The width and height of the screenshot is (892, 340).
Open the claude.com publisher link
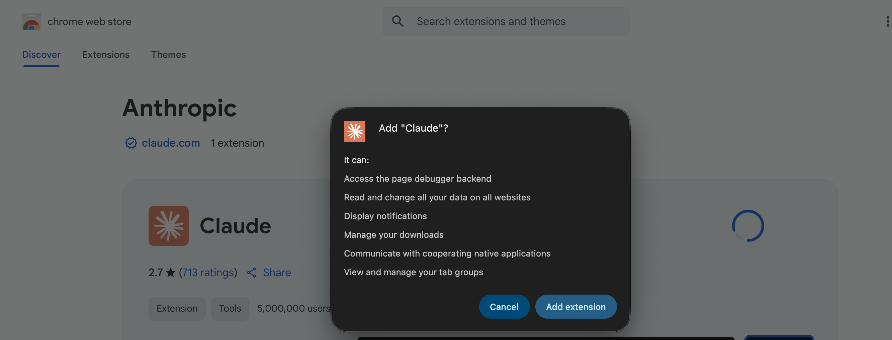pyautogui.click(x=171, y=143)
